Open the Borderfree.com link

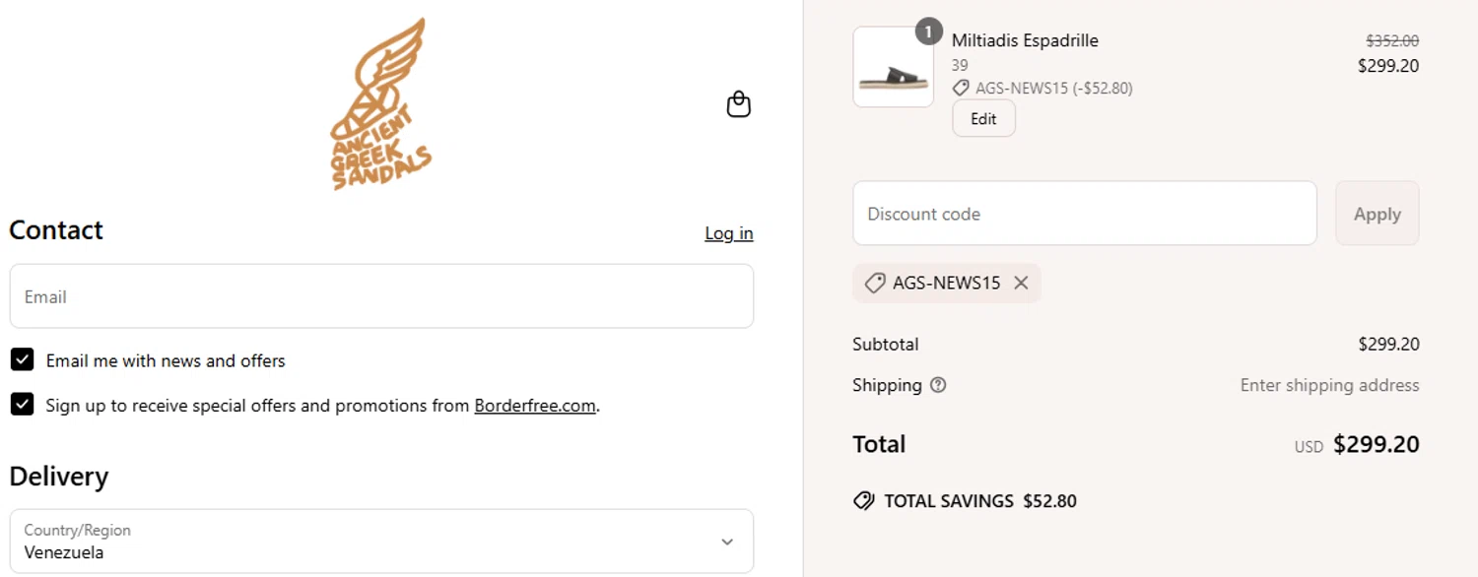click(x=535, y=406)
